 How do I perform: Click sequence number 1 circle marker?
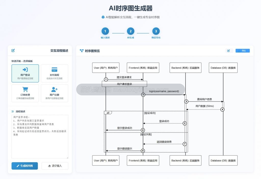[106, 79]
